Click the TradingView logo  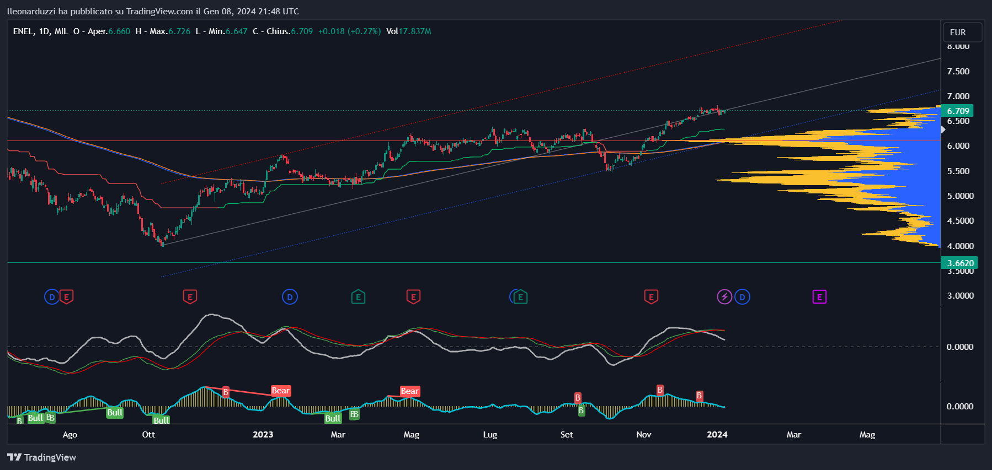pos(41,457)
